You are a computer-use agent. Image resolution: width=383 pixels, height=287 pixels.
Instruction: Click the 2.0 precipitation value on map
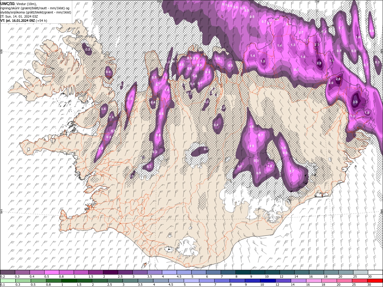[331, 83]
